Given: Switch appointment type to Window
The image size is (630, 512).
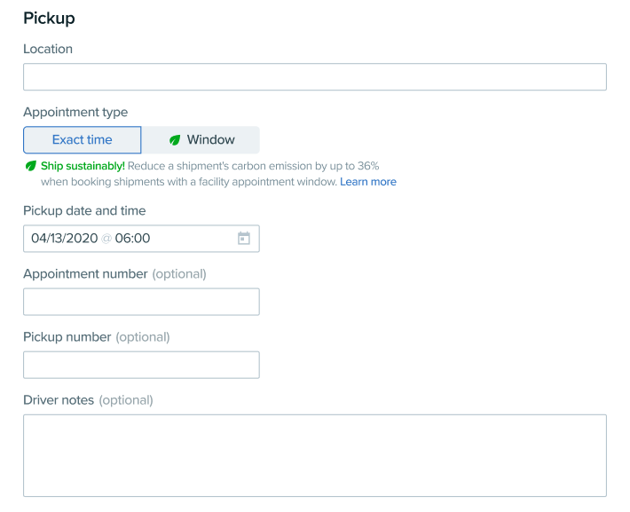Looking at the screenshot, I should click(201, 140).
